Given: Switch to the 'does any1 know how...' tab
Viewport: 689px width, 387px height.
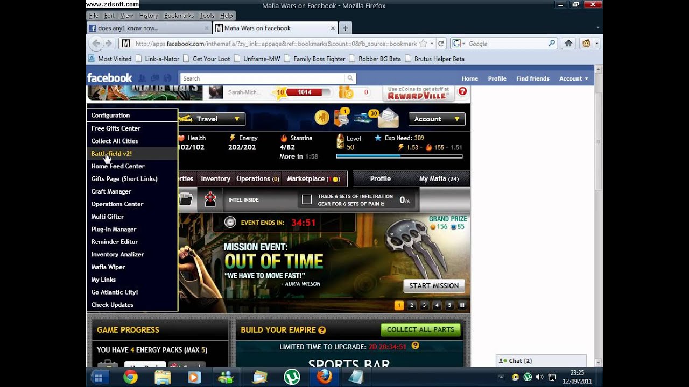Looking at the screenshot, I should click(149, 28).
